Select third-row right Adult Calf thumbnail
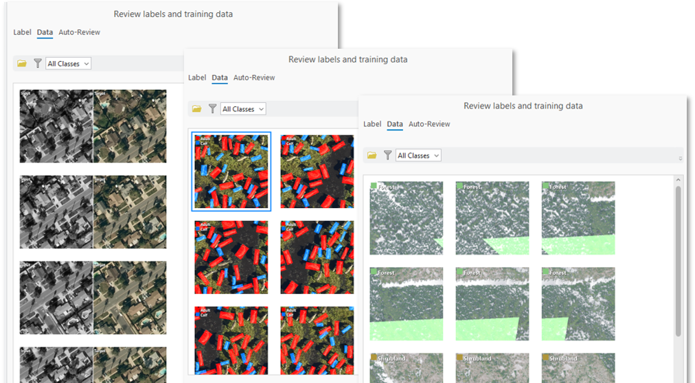 [317, 340]
